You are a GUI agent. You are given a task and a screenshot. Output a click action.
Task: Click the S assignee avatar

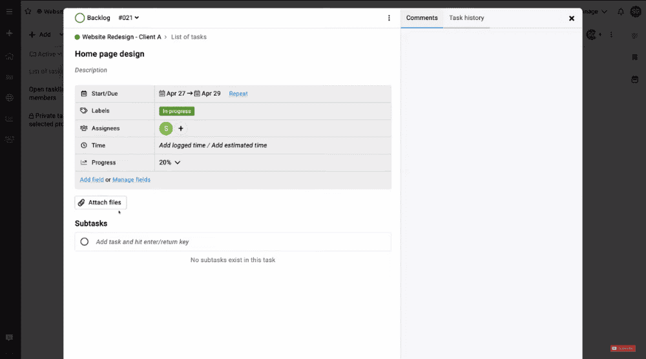click(x=166, y=128)
